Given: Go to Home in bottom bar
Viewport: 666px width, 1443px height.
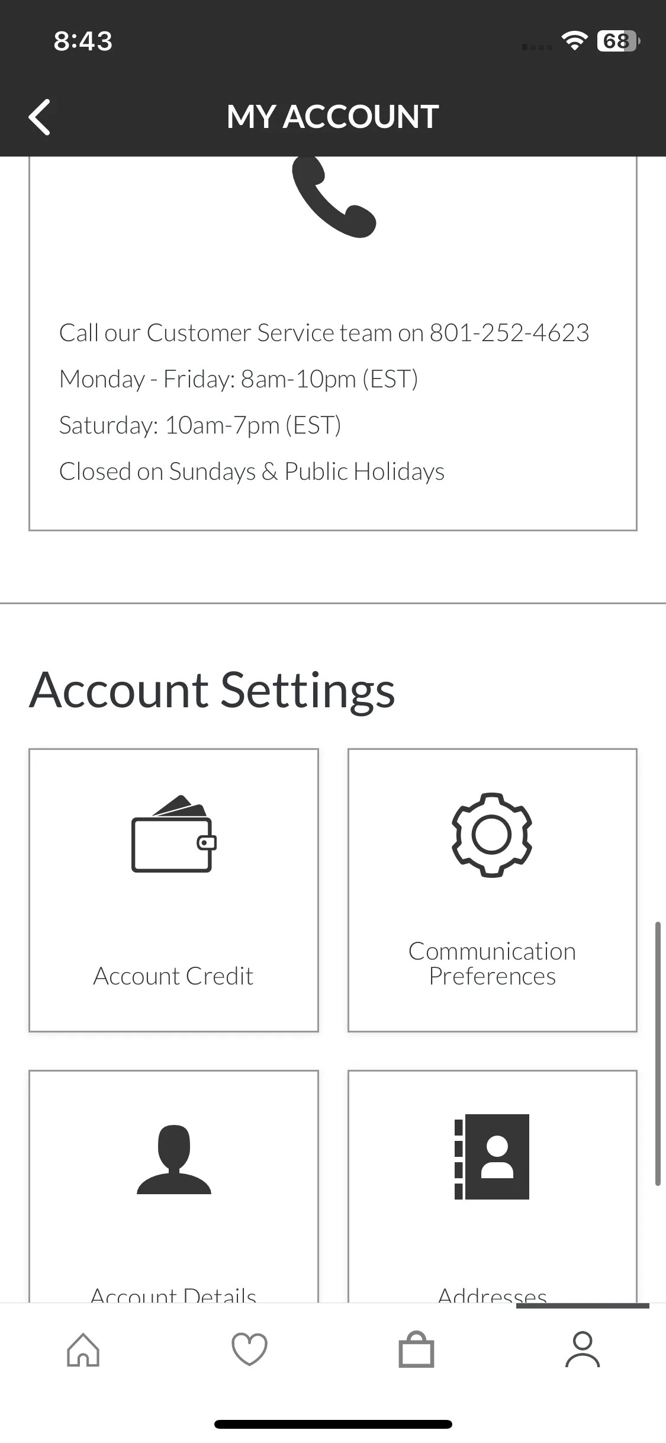Looking at the screenshot, I should (83, 1350).
